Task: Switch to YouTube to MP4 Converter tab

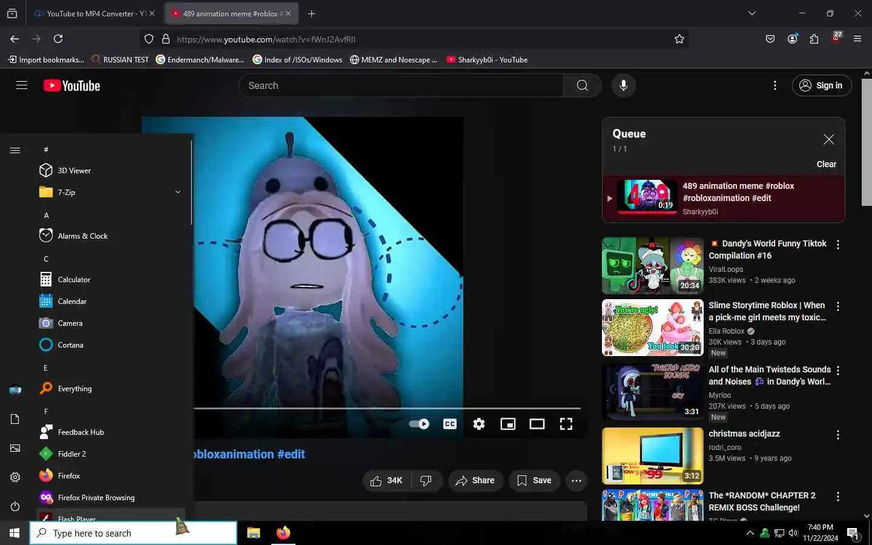Action: pos(94,13)
